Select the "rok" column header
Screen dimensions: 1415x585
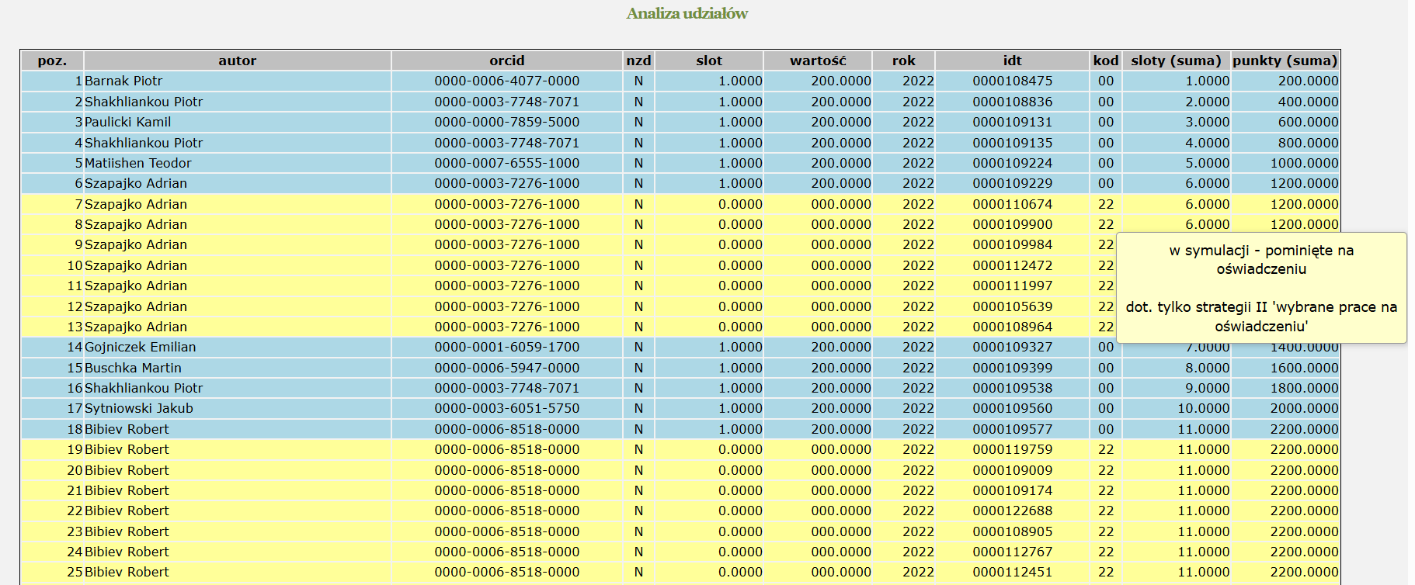point(903,61)
